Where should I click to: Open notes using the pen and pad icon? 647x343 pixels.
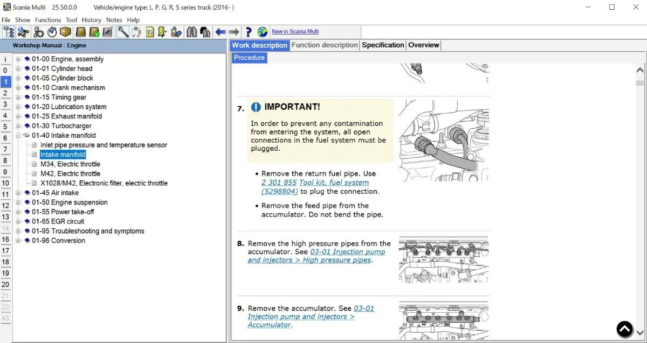coord(107,32)
